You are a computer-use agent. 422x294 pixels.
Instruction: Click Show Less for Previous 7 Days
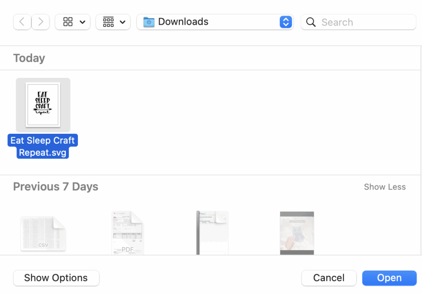pyautogui.click(x=384, y=187)
